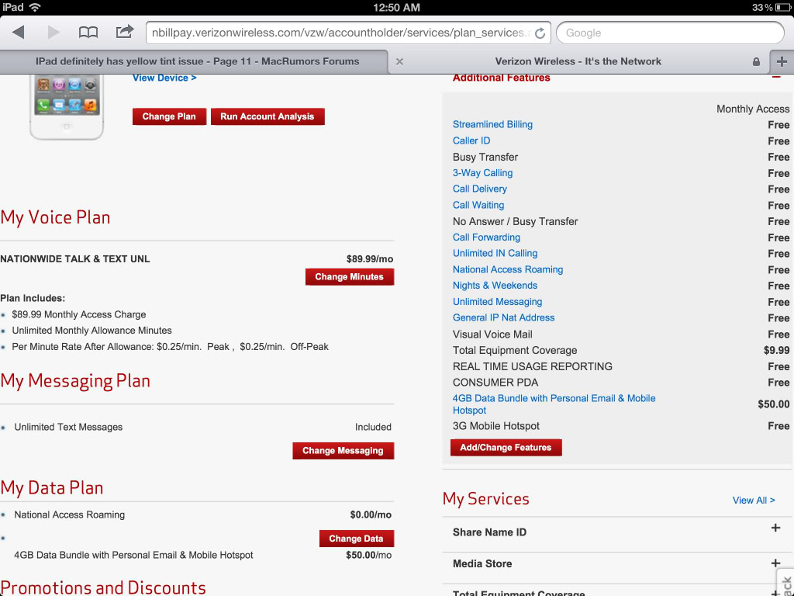This screenshot has width=794, height=596.
Task: Open Unlimited Messaging link
Action: coord(497,302)
